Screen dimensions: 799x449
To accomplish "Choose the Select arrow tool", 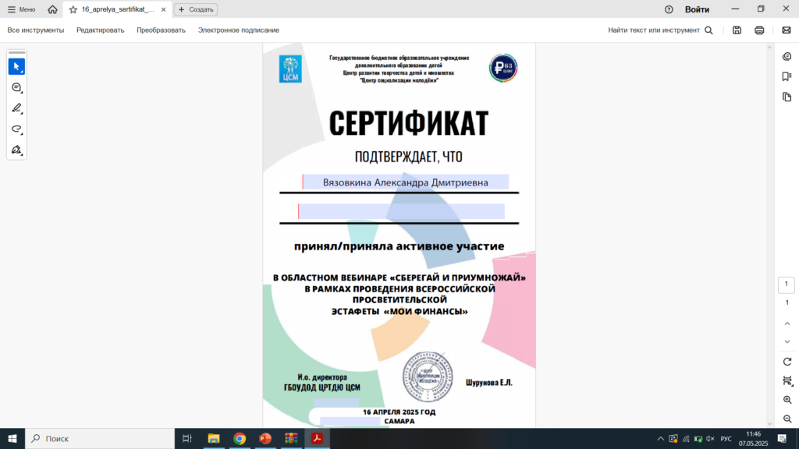I will pyautogui.click(x=17, y=67).
